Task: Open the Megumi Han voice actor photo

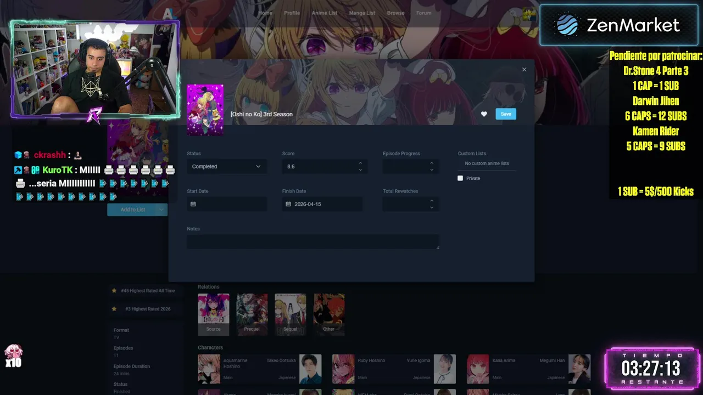Action: [579, 369]
